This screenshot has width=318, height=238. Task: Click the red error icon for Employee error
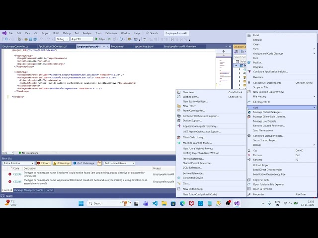[x=10, y=174]
